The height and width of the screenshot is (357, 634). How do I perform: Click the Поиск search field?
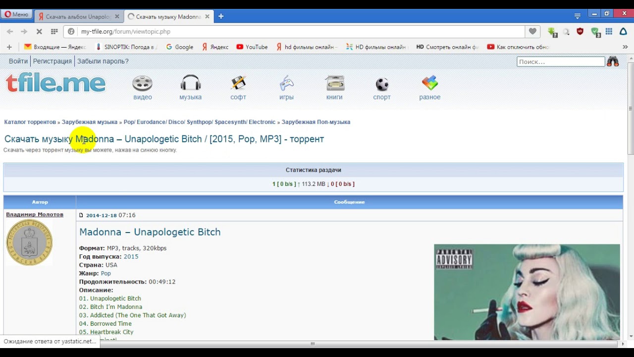561,61
